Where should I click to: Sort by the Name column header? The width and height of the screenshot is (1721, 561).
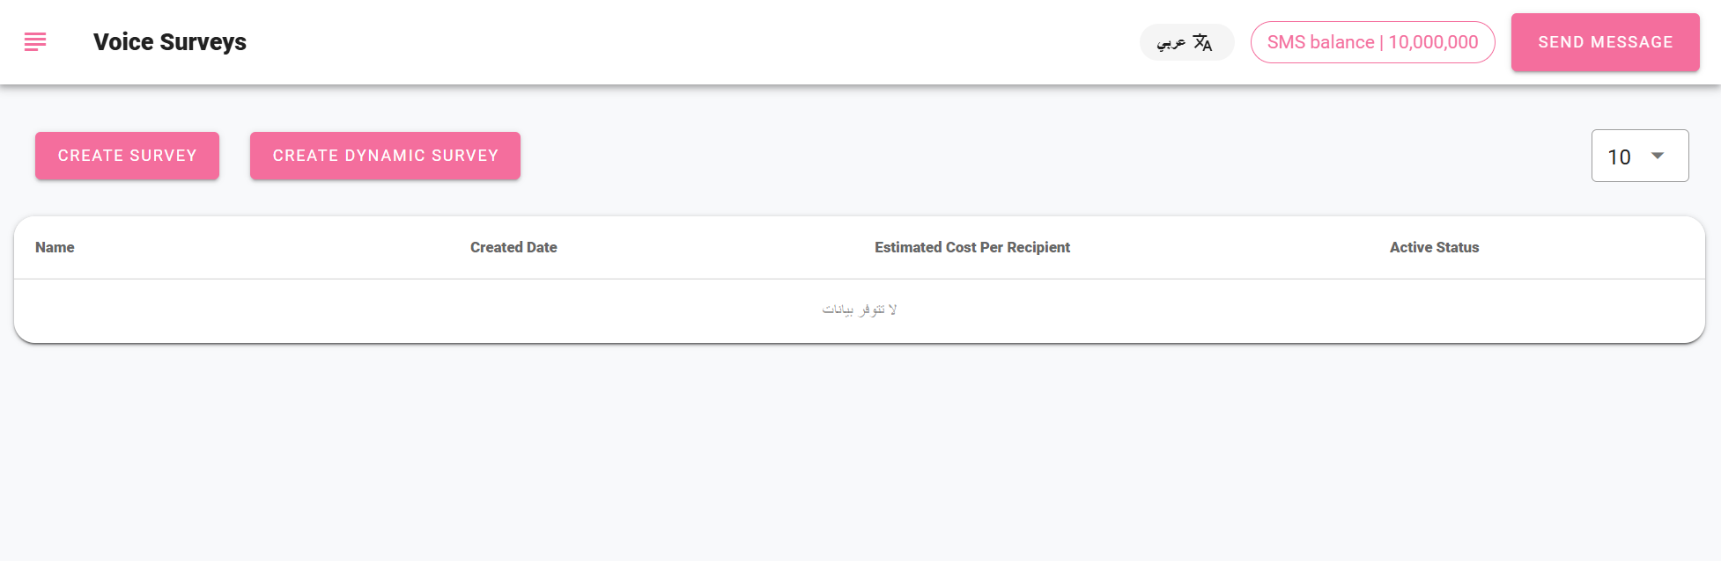click(55, 247)
